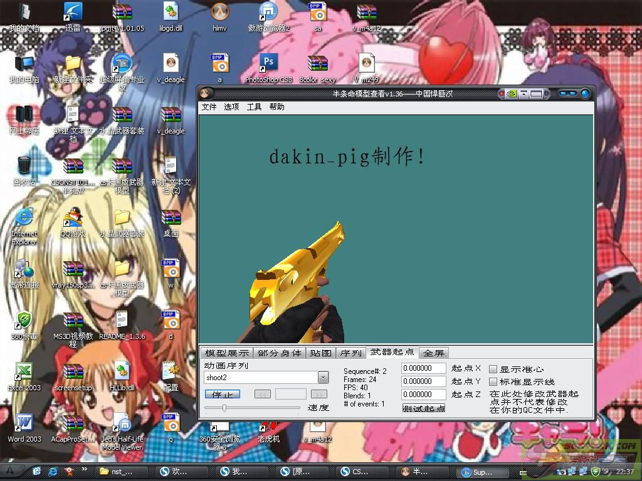Open the 迅雷 desktop shortcut
This screenshot has height=481, width=642.
coord(73,16)
